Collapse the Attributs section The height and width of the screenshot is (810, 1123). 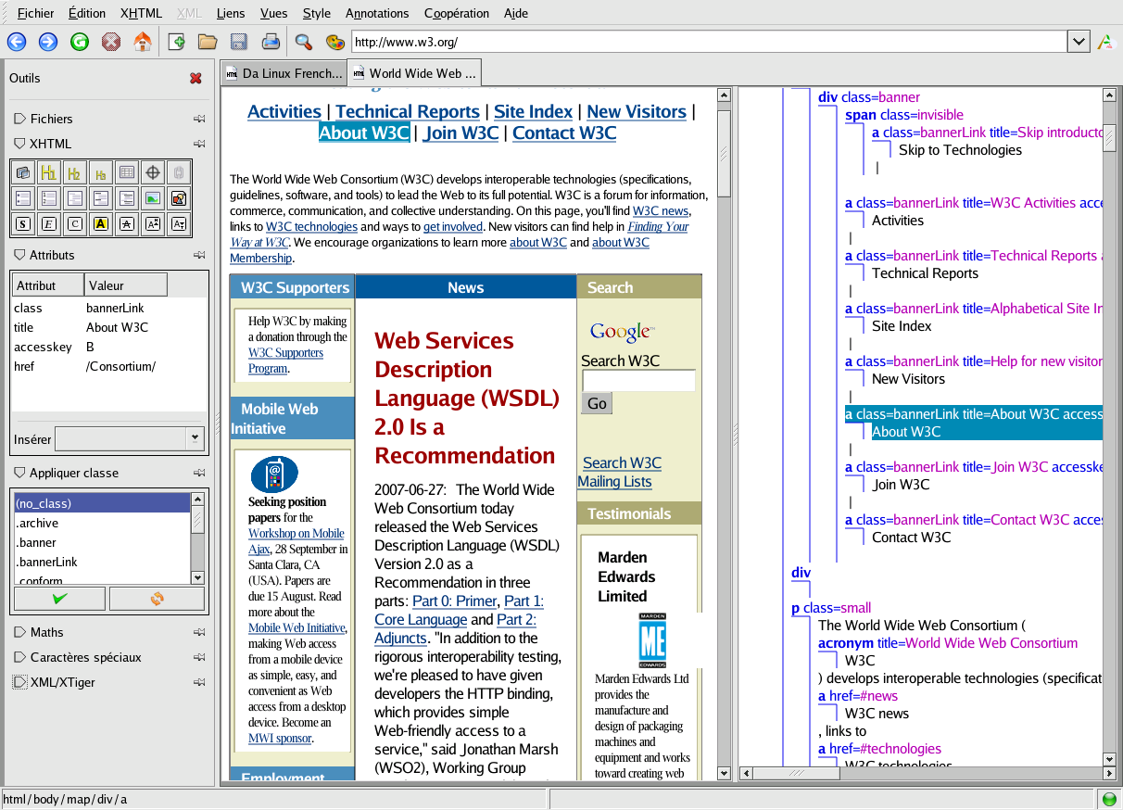(19, 255)
